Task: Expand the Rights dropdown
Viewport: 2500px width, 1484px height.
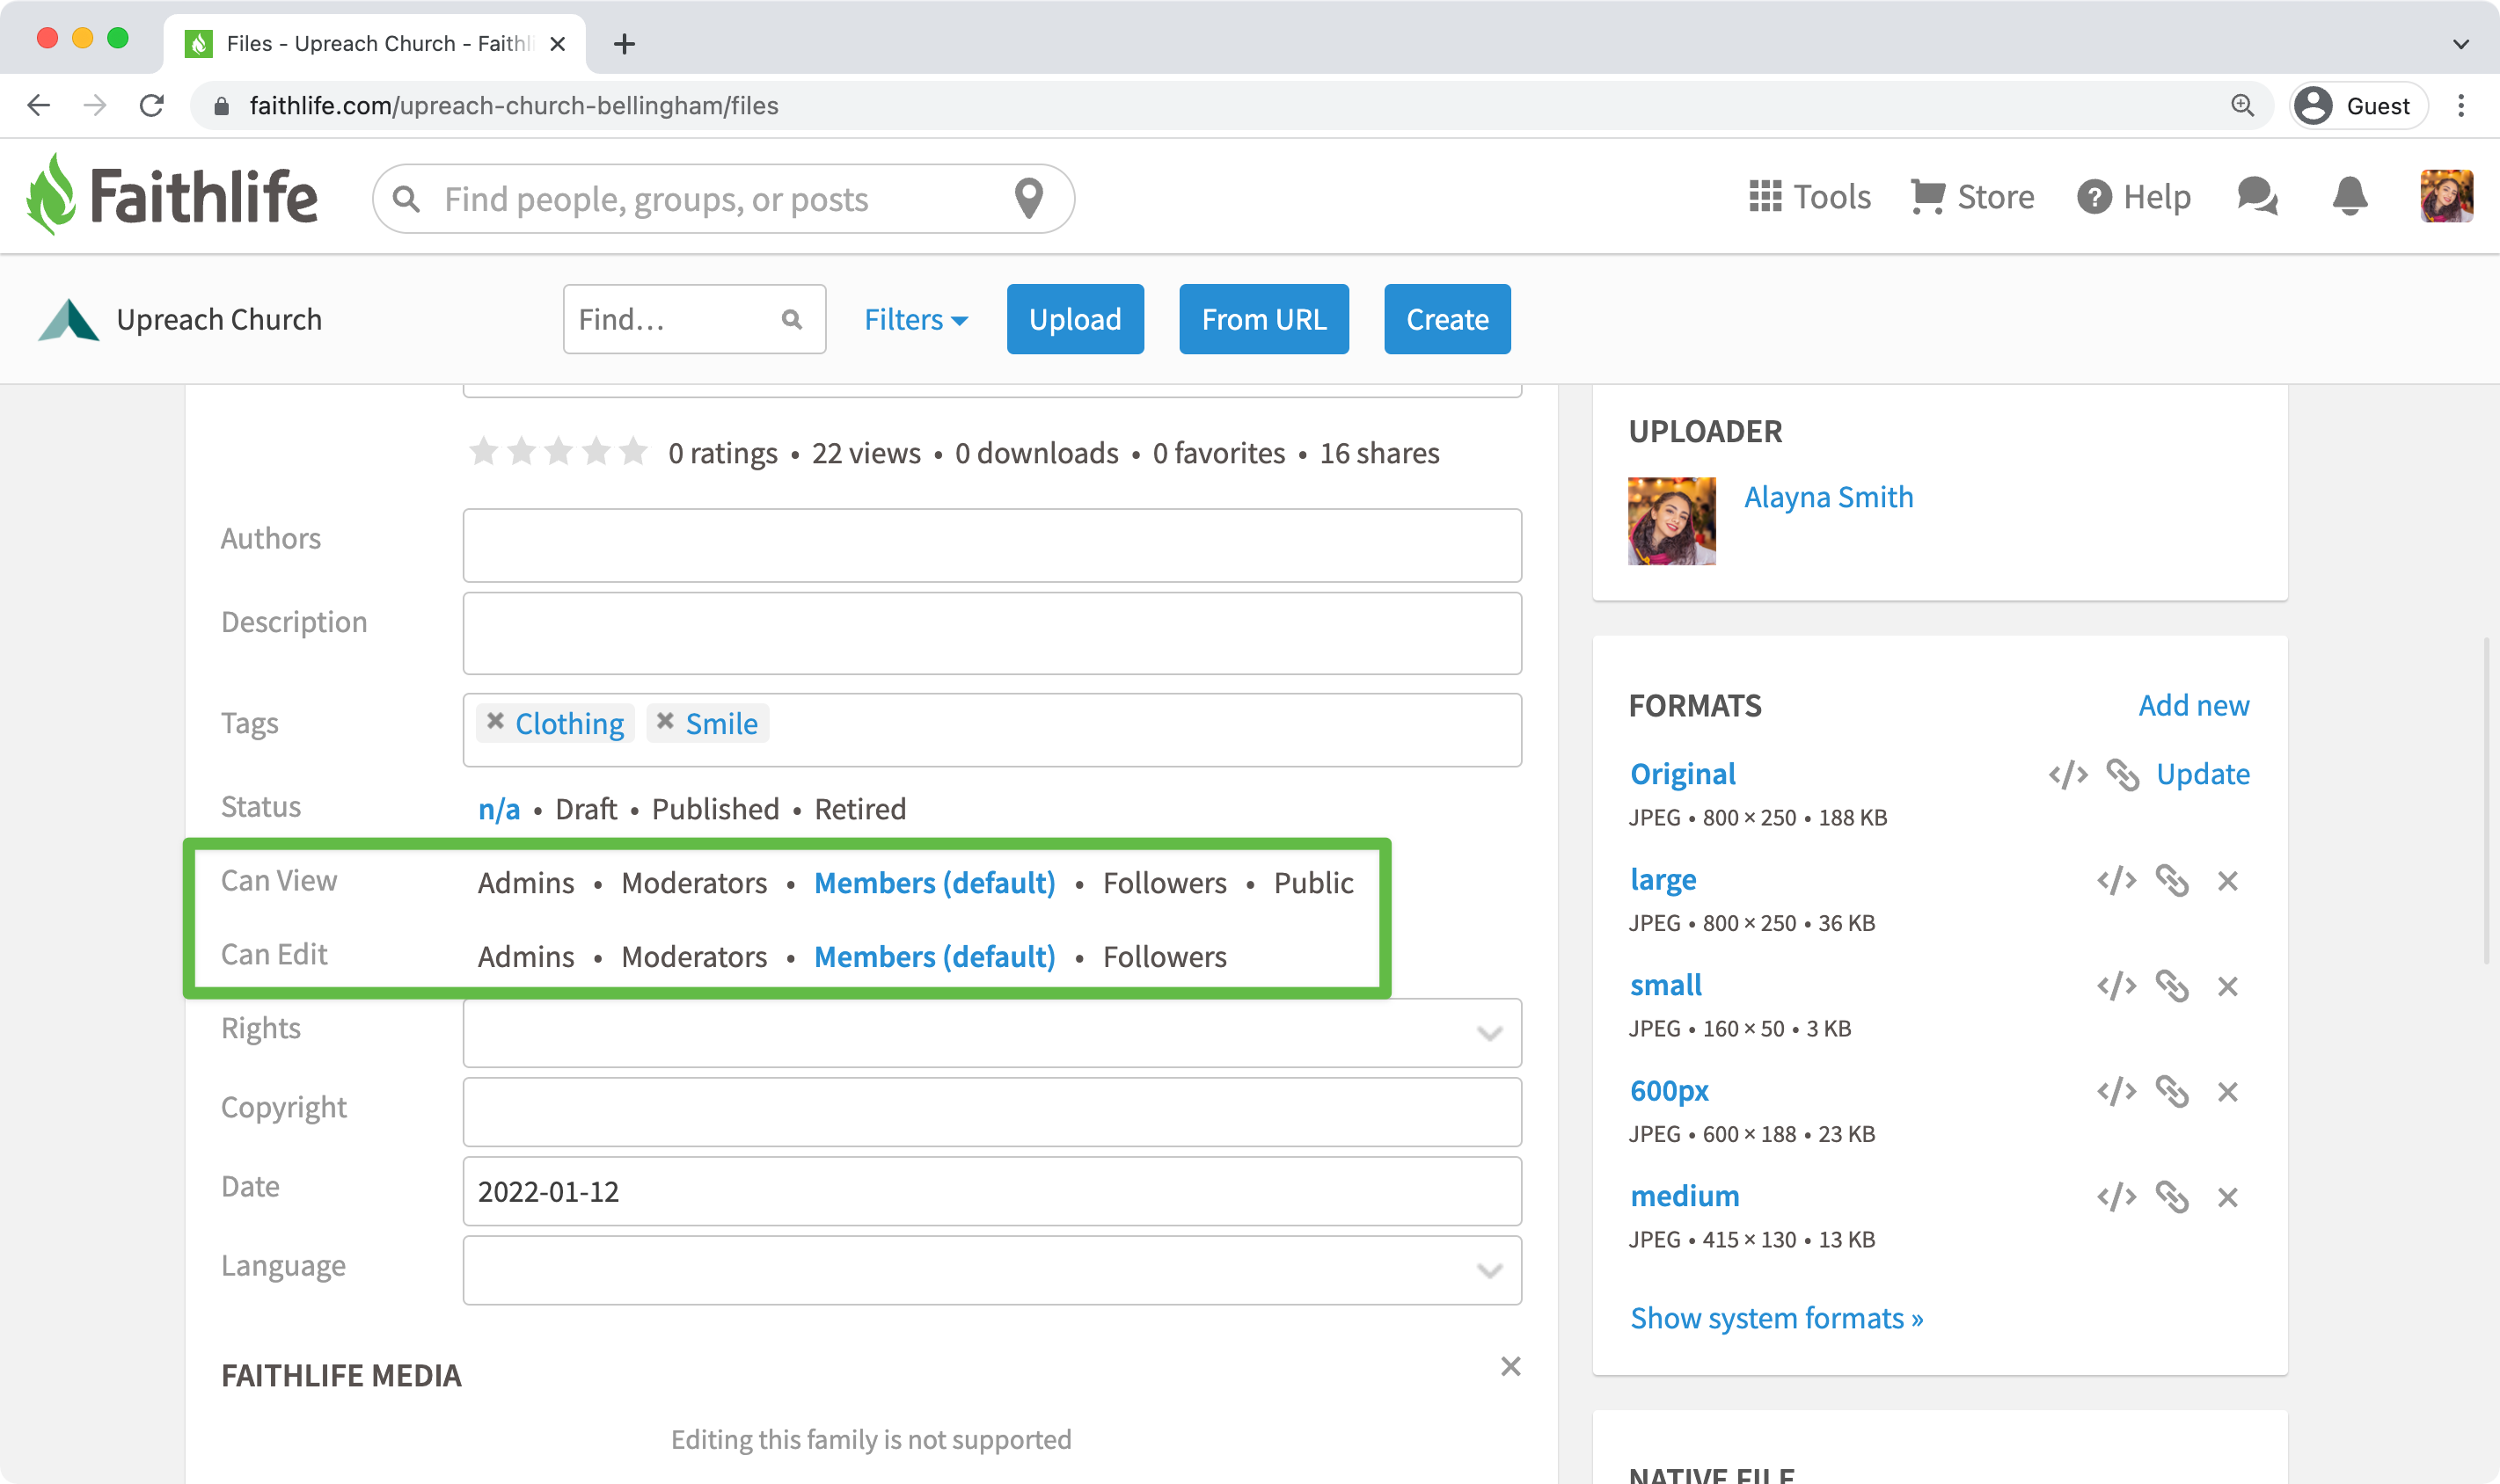Action: tap(991, 1032)
